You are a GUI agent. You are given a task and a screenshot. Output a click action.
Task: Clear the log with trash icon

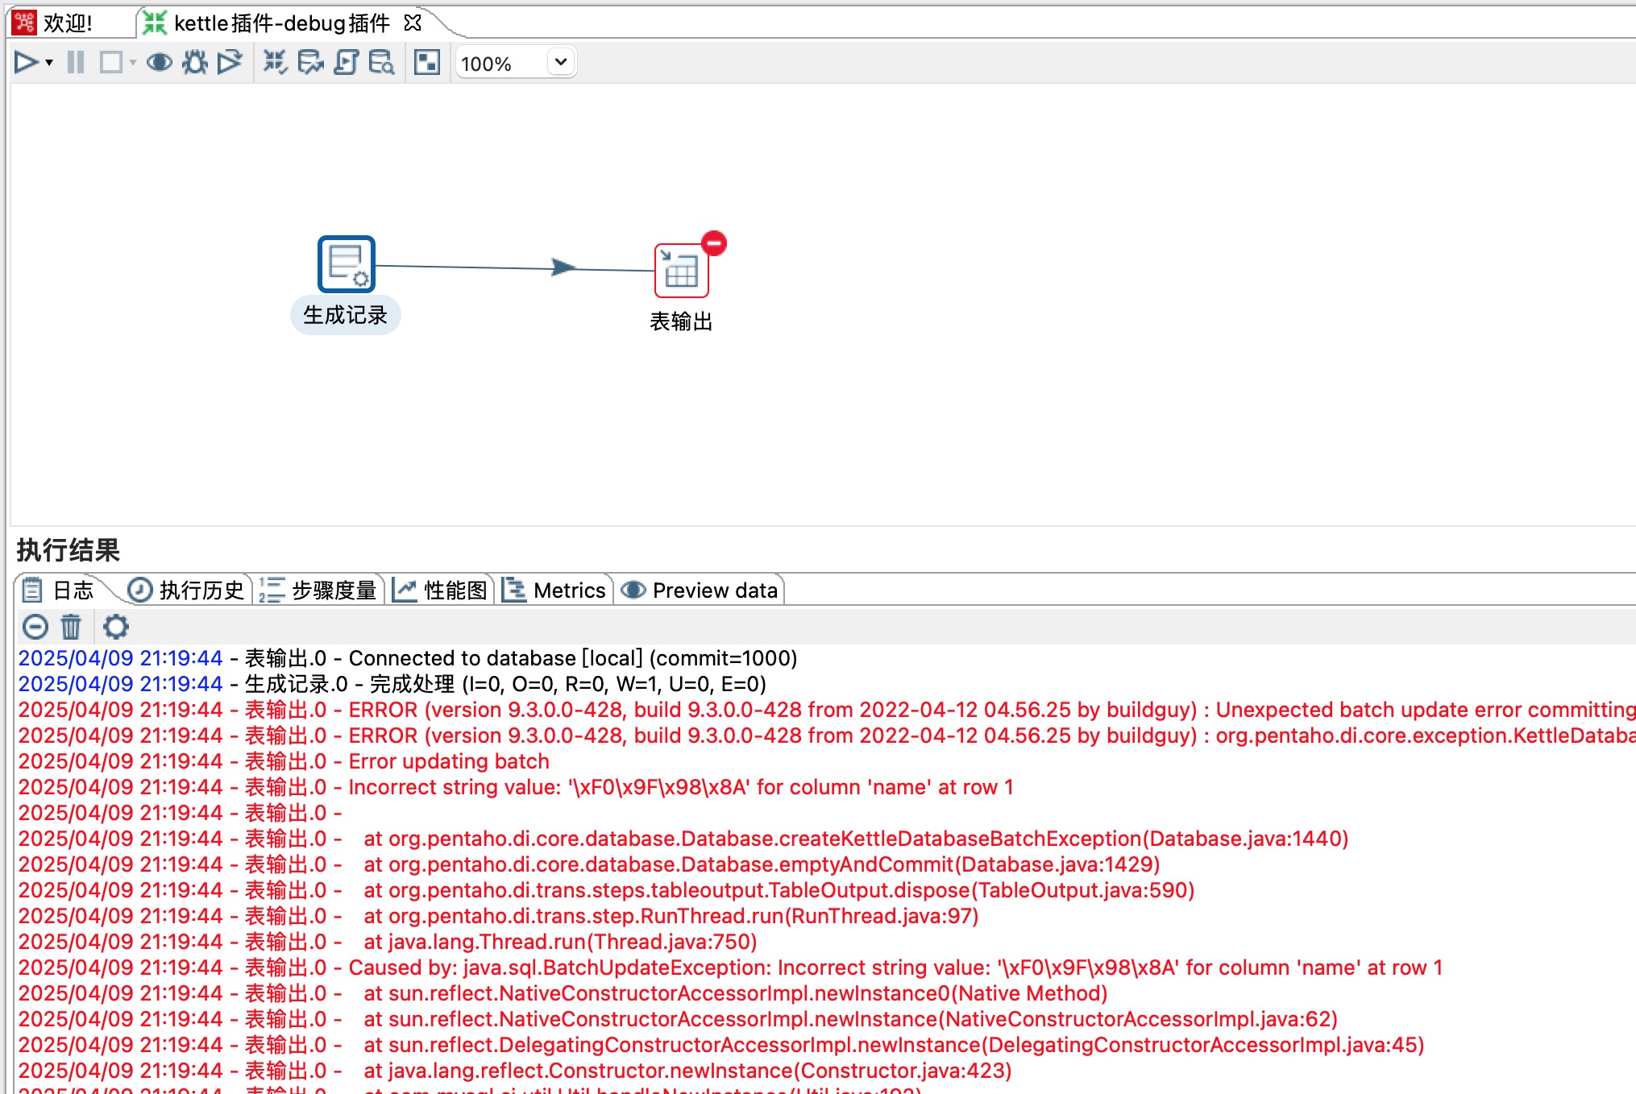(71, 626)
